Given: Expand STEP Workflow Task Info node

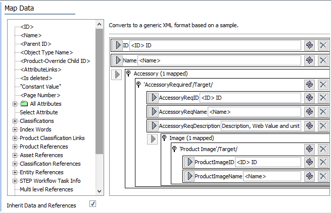Looking at the screenshot, I should coord(15,181).
